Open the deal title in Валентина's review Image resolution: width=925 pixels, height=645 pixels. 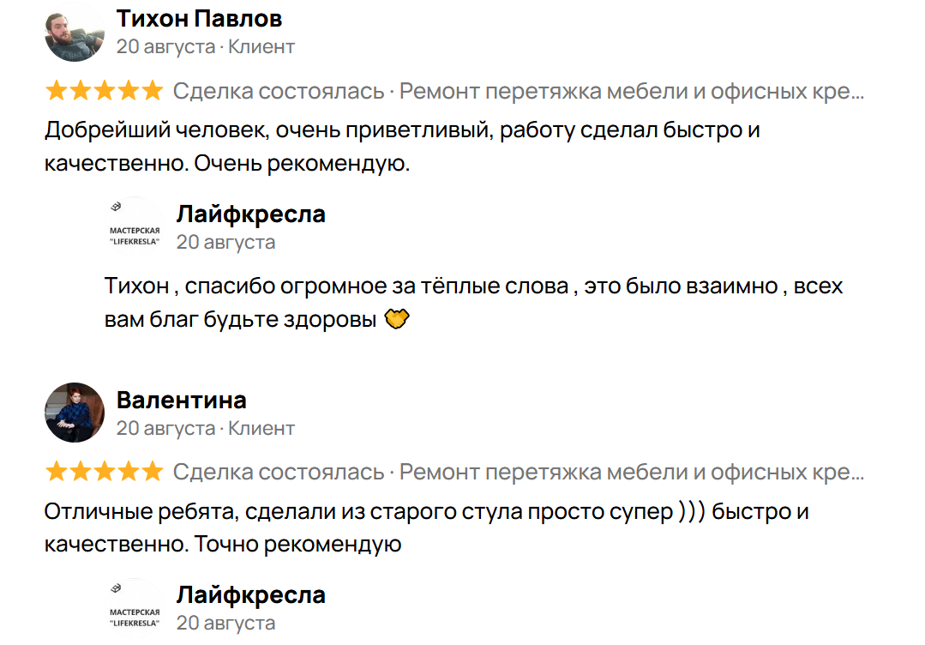[632, 472]
